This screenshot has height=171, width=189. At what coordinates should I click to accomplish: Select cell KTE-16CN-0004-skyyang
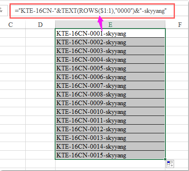[110, 59]
